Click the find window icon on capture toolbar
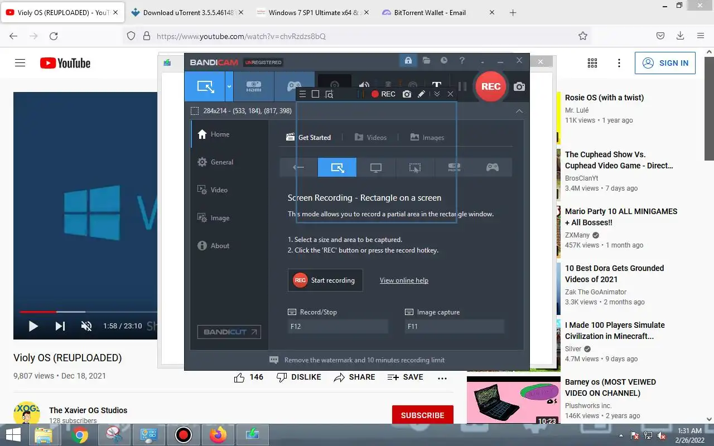This screenshot has width=714, height=446. 329,94
